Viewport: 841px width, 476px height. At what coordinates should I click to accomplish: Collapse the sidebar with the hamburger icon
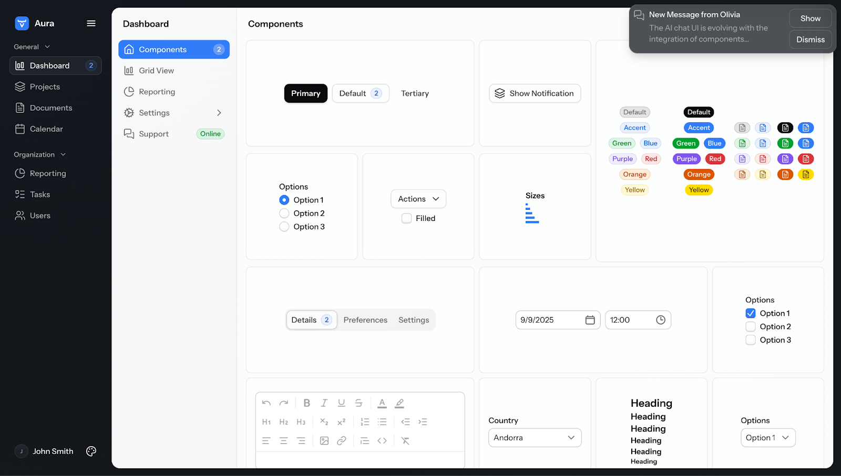(x=91, y=23)
